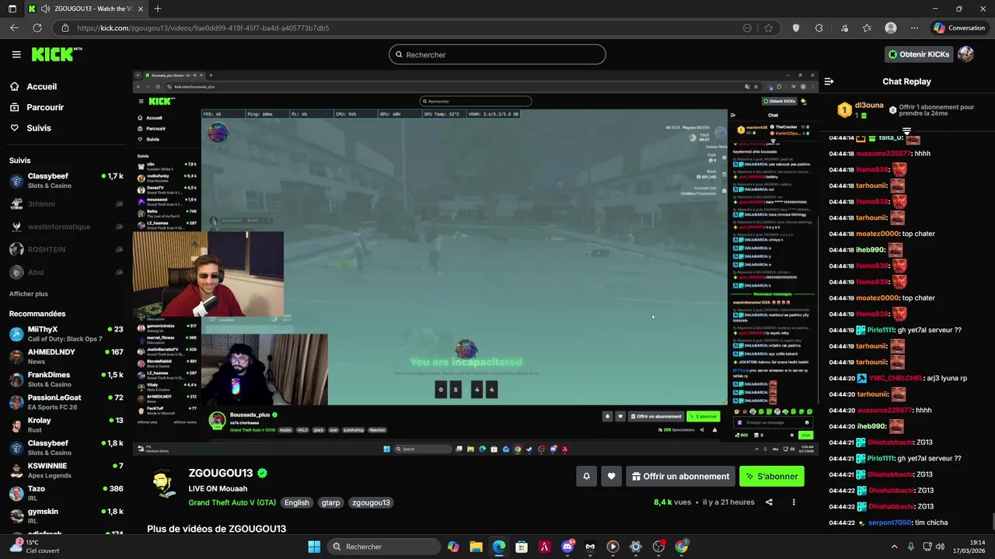Click the green S'abonner button
Screen dimensions: 995x559
[x=772, y=476]
